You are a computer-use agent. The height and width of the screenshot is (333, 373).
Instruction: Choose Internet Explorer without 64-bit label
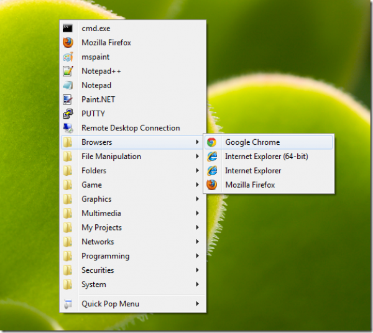tap(253, 171)
